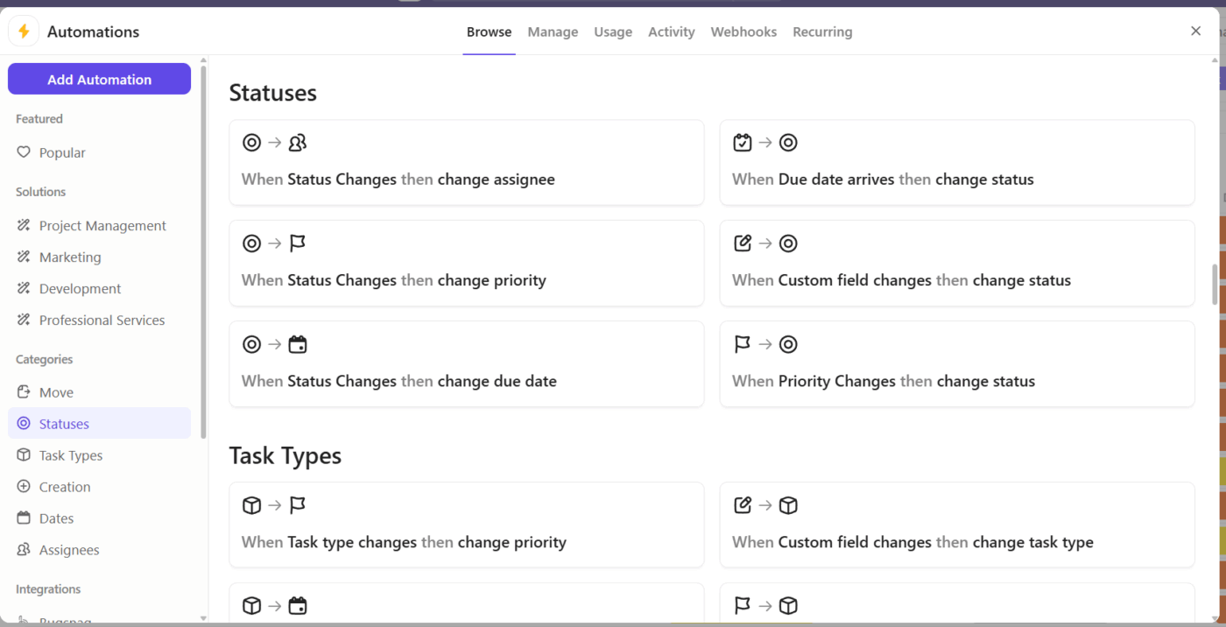Click the Creation plus-circle icon
This screenshot has height=627, width=1226.
coord(24,487)
